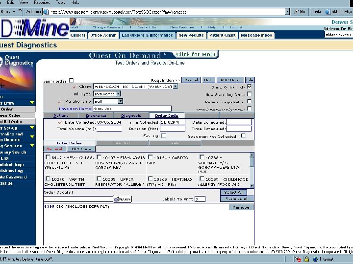Click the Change Password header link
Viewport: 353px width, 264px height.
pos(107,27)
